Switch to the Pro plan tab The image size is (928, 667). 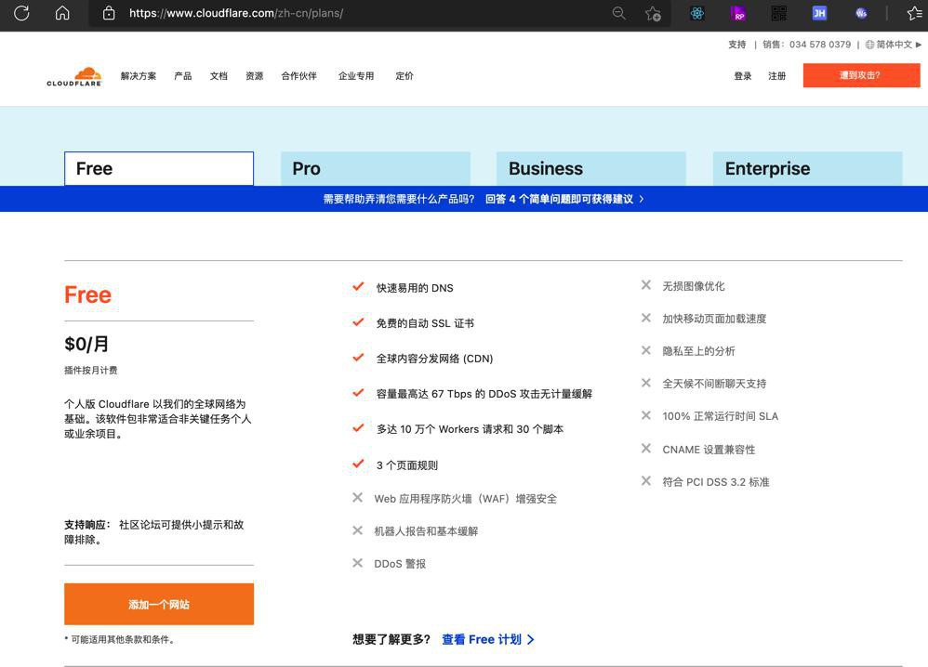coord(376,168)
